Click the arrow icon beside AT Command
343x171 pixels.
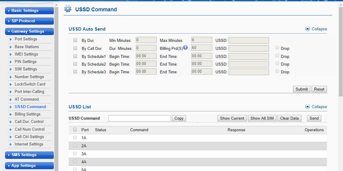(11, 99)
